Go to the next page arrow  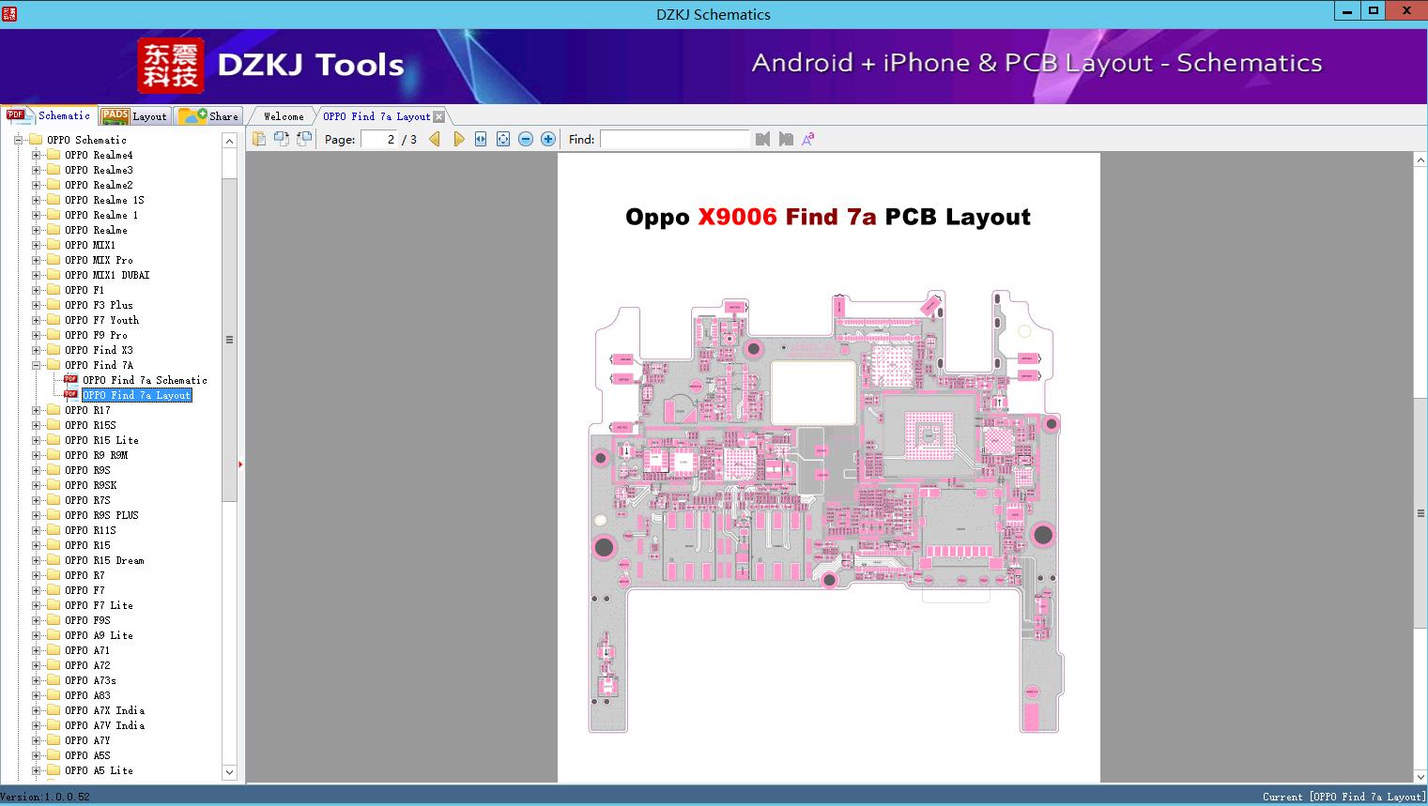tap(458, 139)
